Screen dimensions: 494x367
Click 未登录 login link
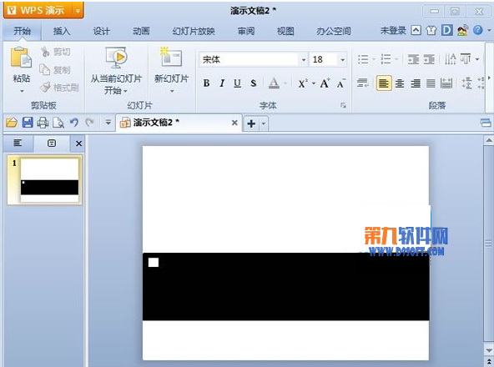coord(393,31)
